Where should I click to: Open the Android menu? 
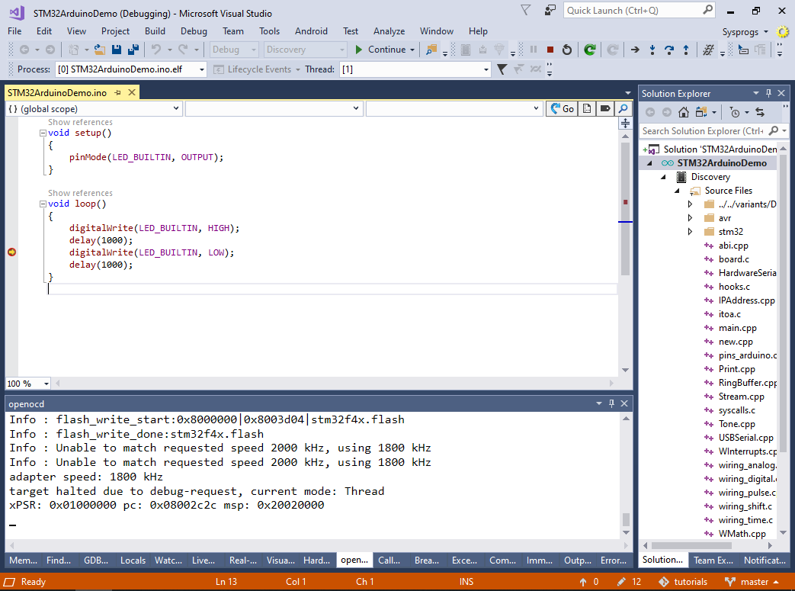[311, 31]
